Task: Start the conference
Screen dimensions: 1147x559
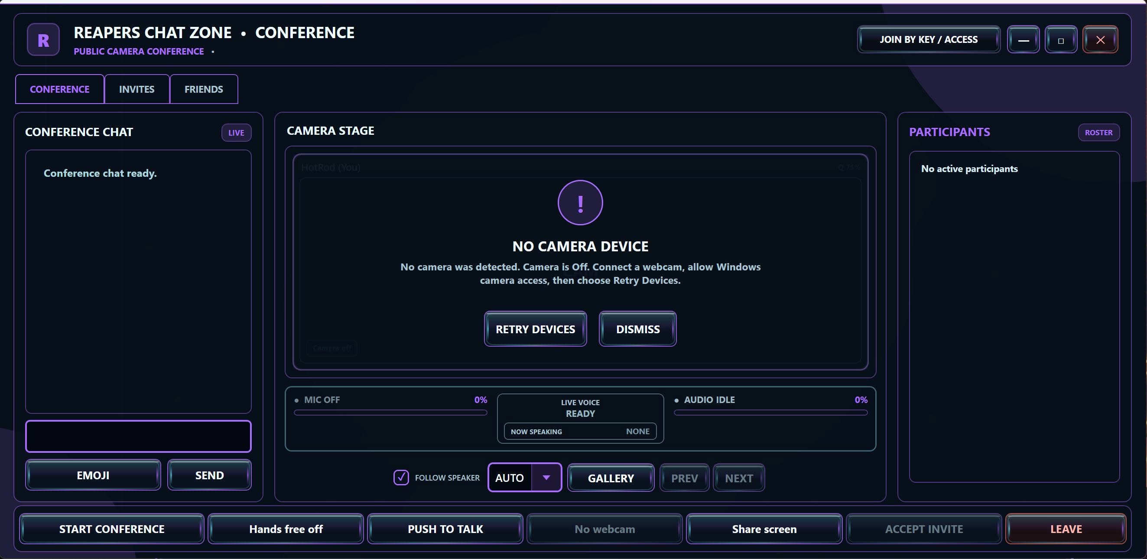Action: point(112,529)
